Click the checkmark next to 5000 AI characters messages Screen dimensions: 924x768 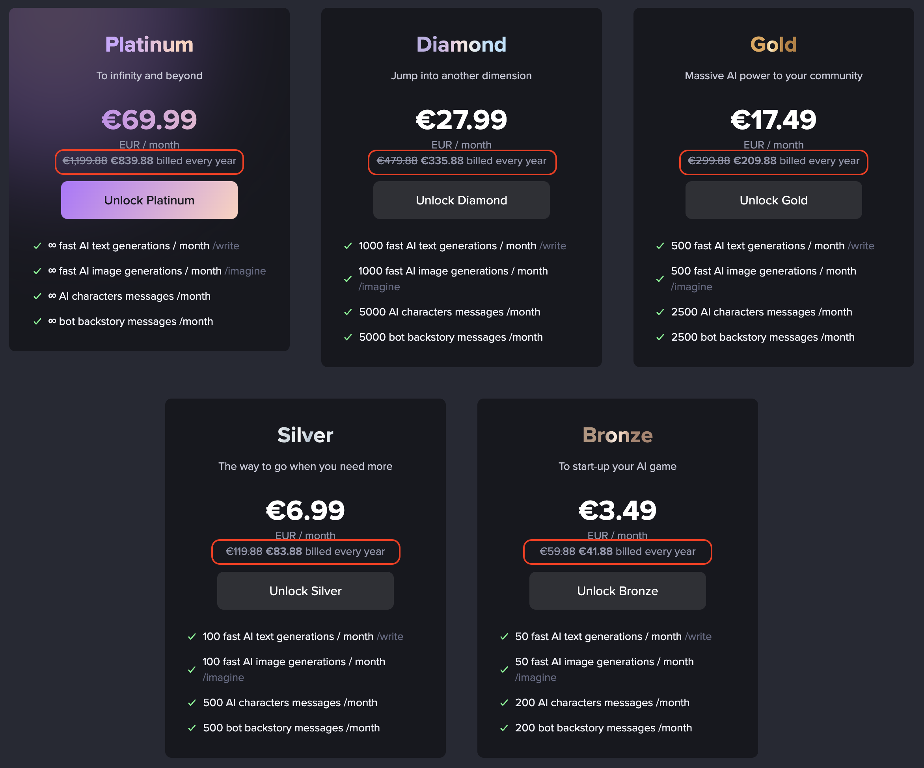coord(348,312)
